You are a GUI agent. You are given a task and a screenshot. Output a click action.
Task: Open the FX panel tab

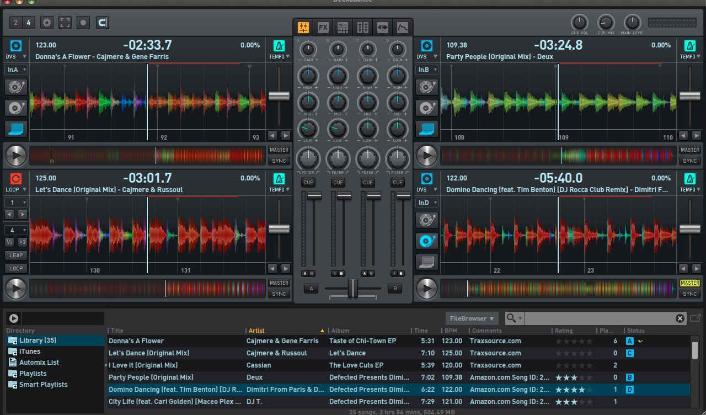(323, 27)
